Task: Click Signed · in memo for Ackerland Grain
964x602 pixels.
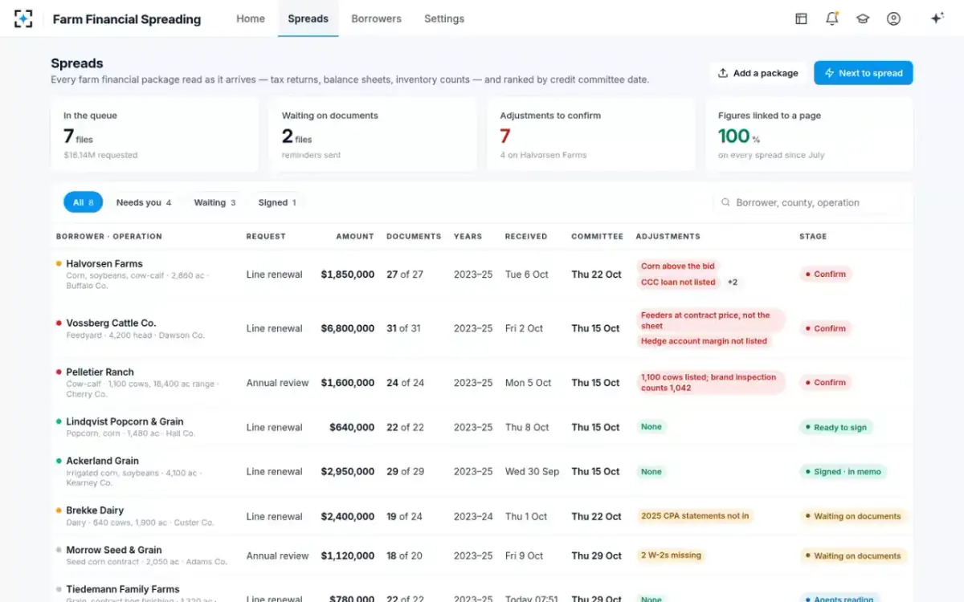Action: pyautogui.click(x=843, y=472)
